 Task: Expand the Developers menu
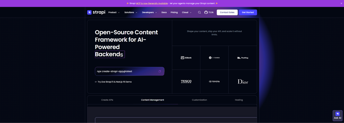(149, 12)
